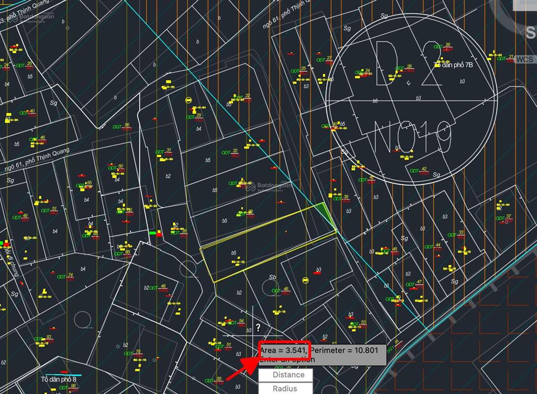Click the Batdongsan watermark logo in center
Image resolution: width=537 pixels, height=394 pixels.
point(270,187)
